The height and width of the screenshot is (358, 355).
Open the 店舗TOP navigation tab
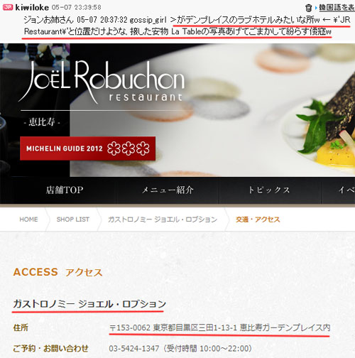[65, 190]
